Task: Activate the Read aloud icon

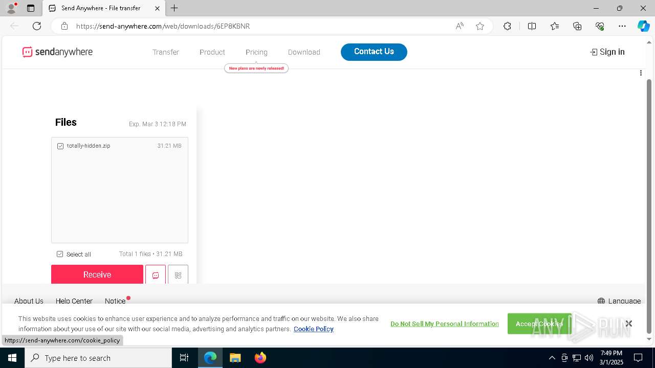Action: pos(460,26)
